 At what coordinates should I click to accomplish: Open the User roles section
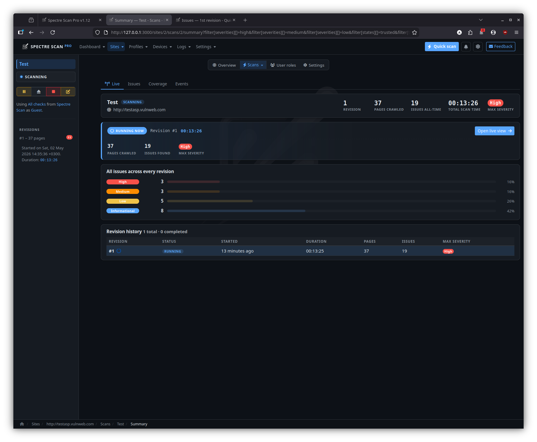pyautogui.click(x=283, y=65)
